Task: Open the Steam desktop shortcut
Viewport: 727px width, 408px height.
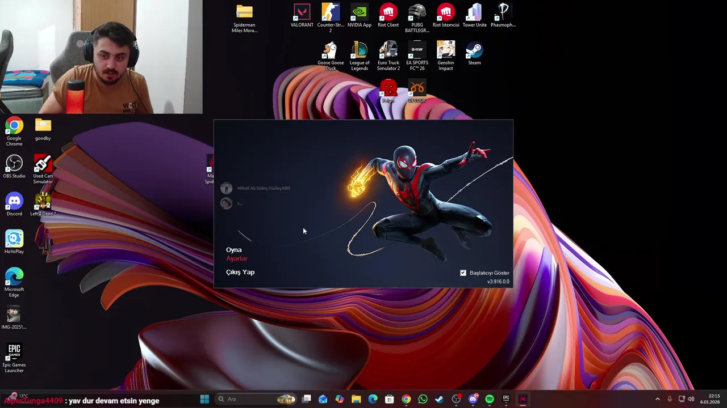Action: [474, 54]
